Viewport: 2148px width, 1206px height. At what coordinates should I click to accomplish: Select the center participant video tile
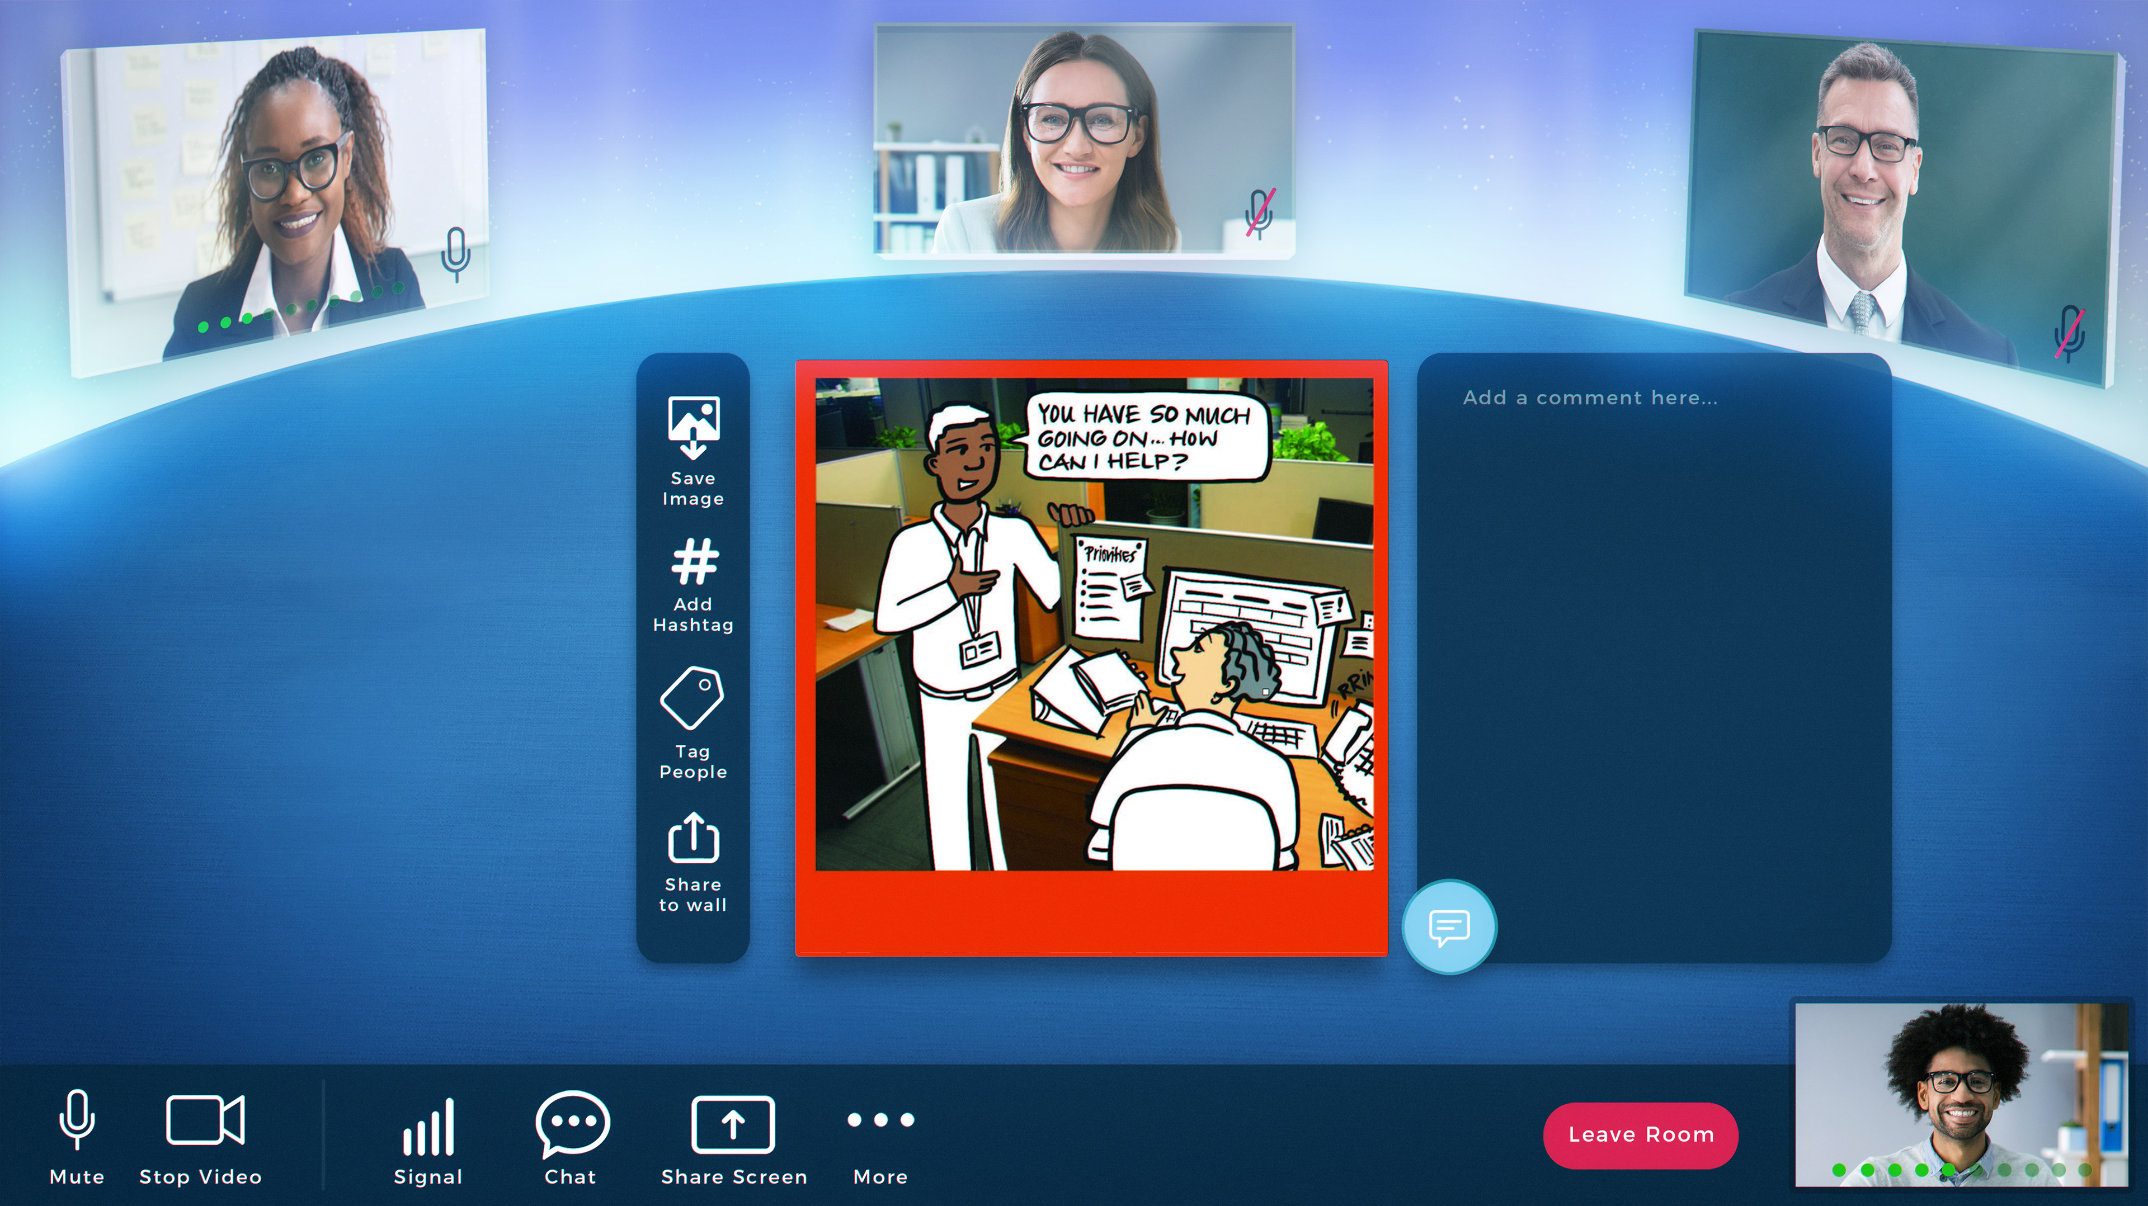pyautogui.click(x=1084, y=140)
